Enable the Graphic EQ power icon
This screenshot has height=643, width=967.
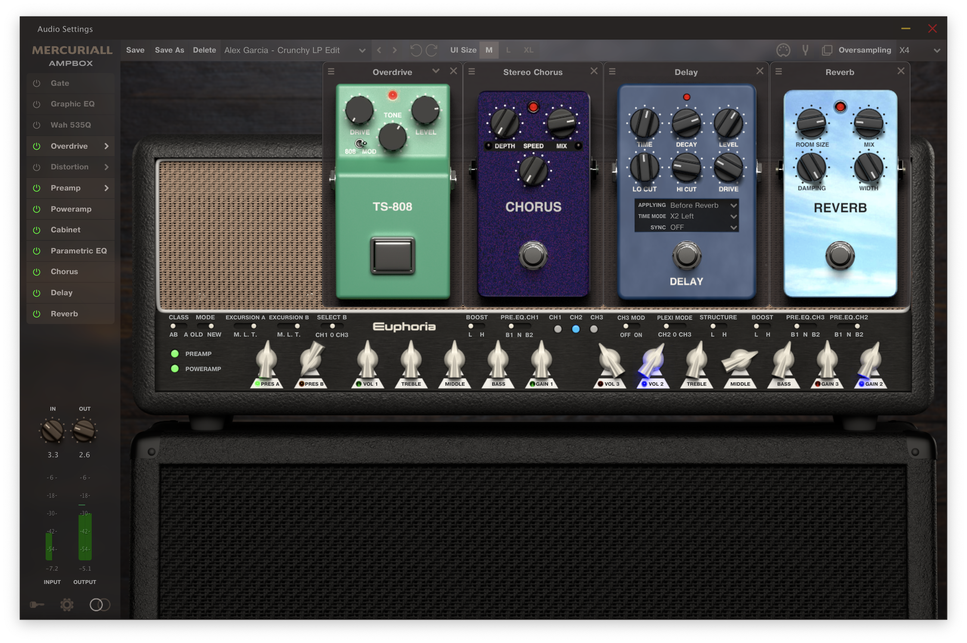click(x=37, y=104)
